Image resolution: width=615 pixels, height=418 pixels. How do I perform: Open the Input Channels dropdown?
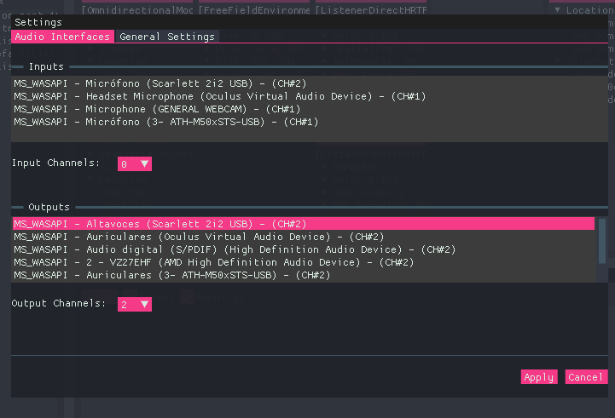[x=135, y=164]
